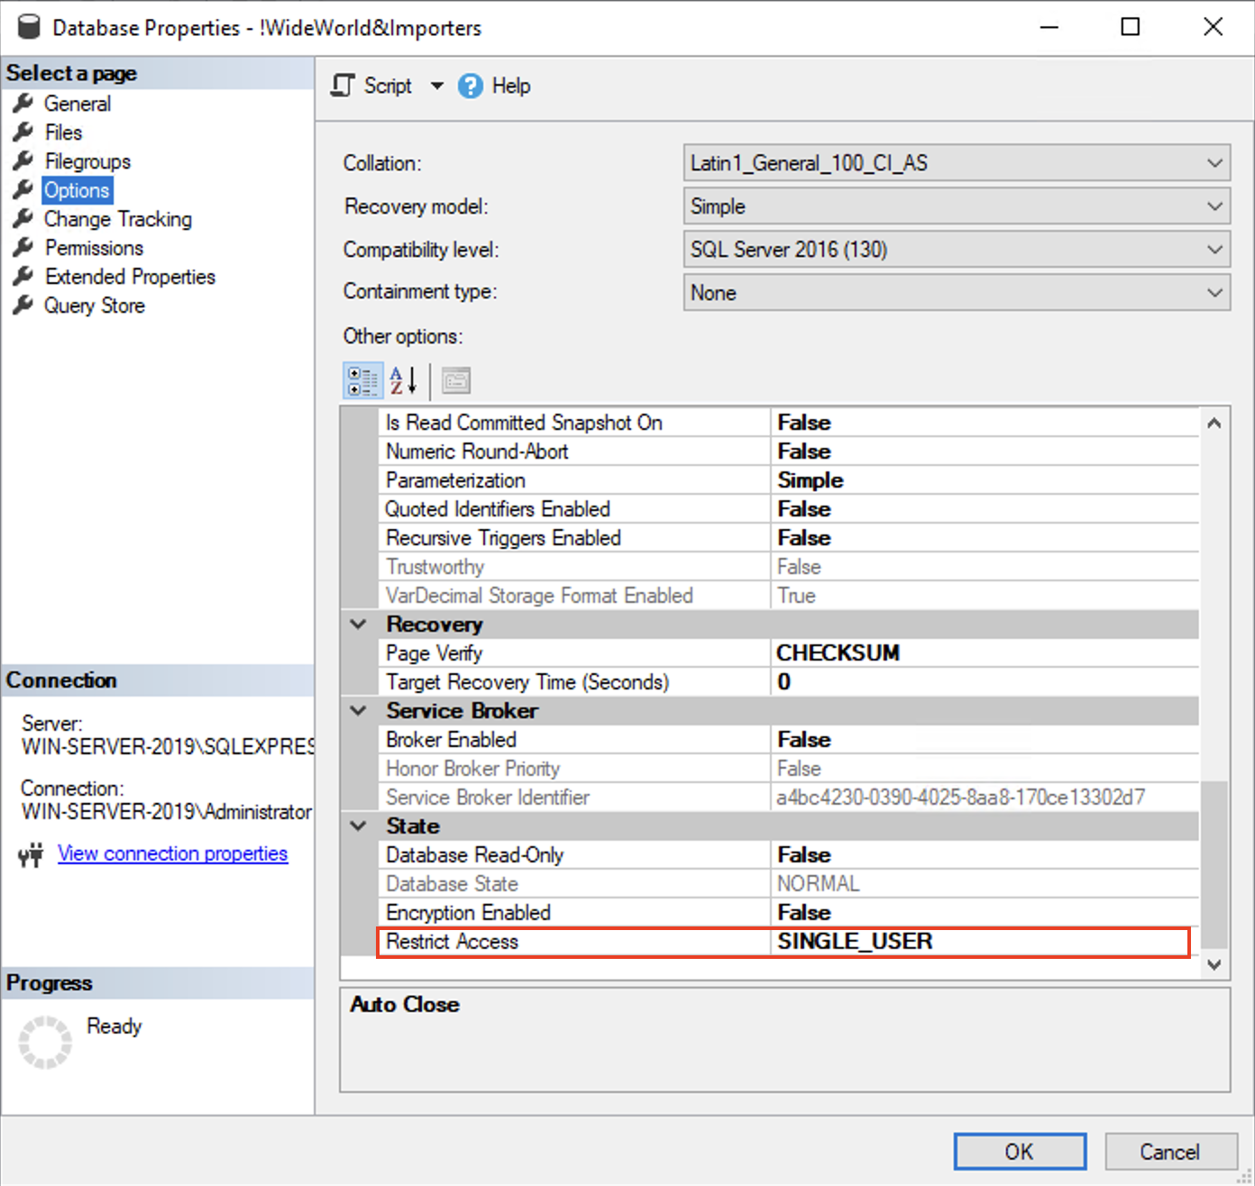This screenshot has height=1186, width=1255.
Task: Select the Filegroups page
Action: (87, 161)
